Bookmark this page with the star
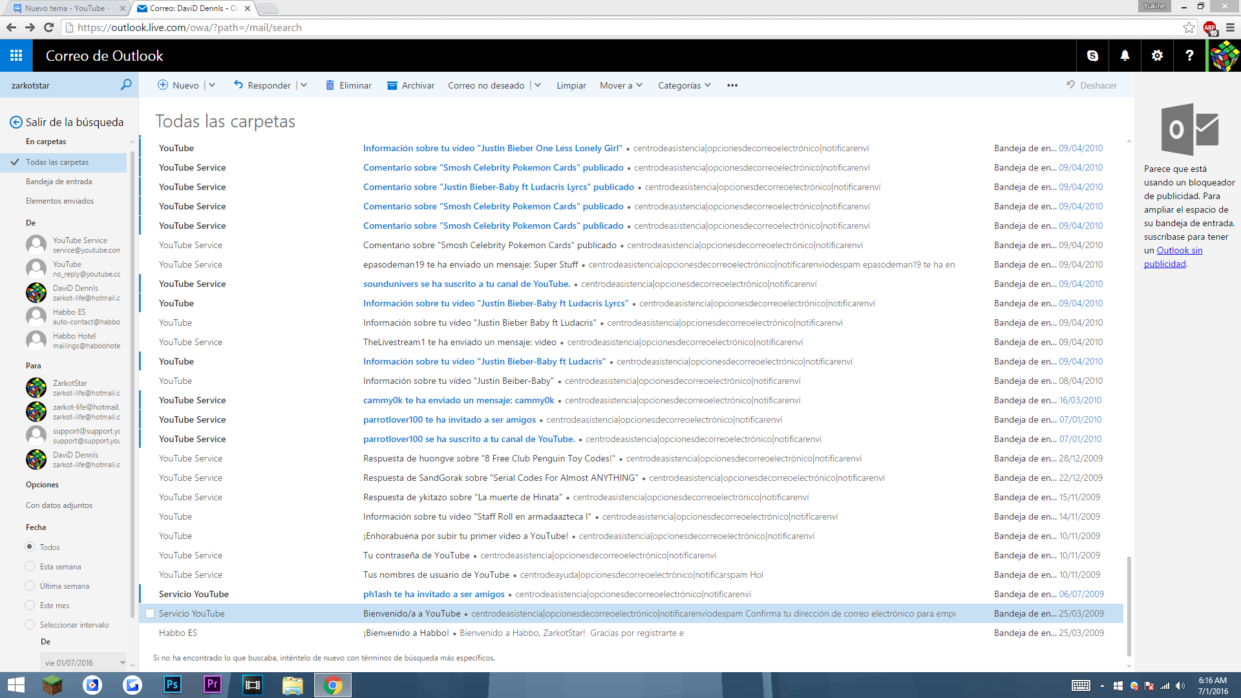The width and height of the screenshot is (1241, 698). click(x=1189, y=27)
